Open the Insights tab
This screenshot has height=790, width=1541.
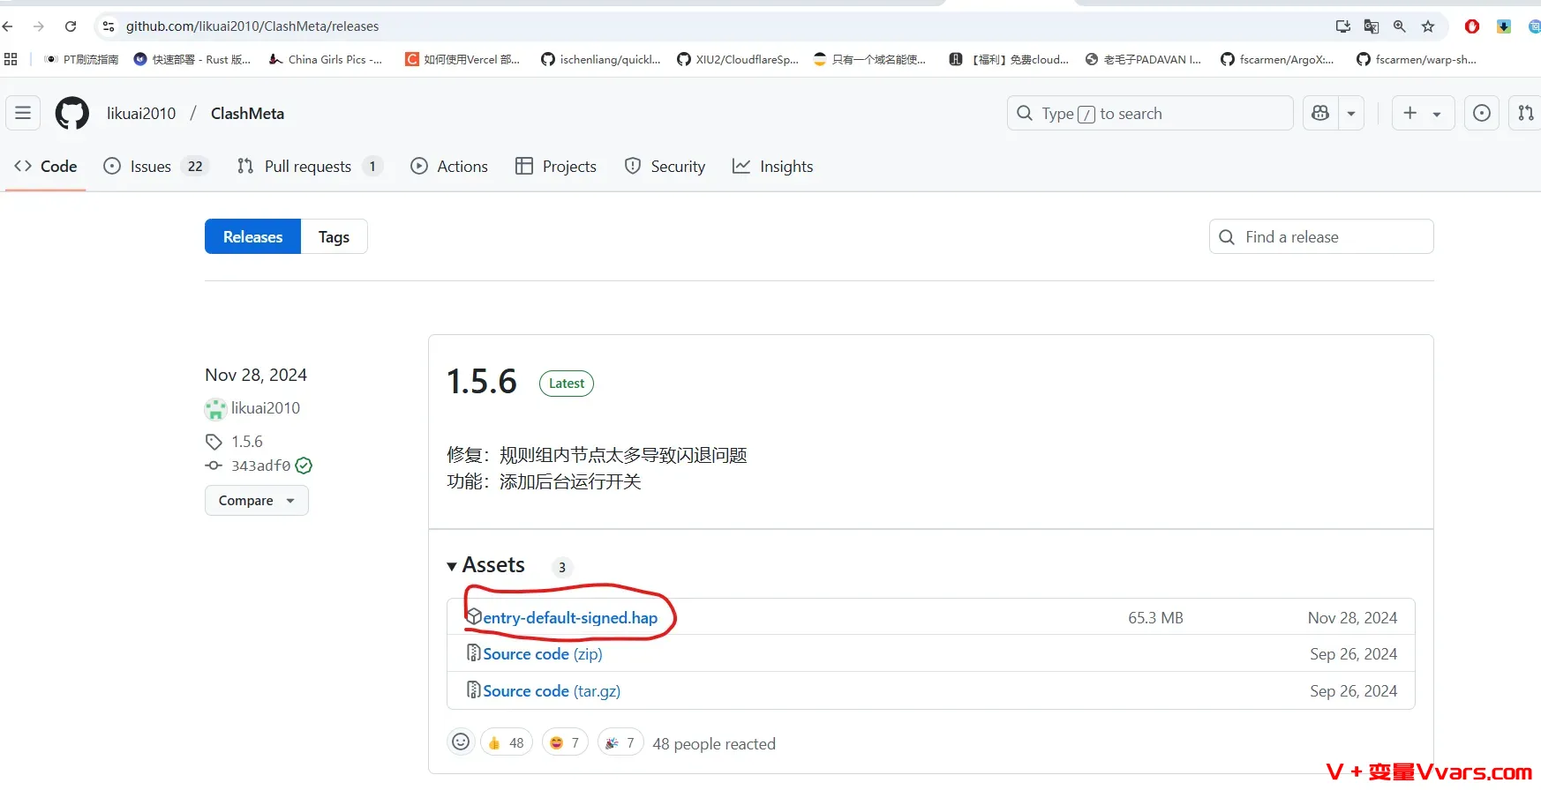(773, 167)
